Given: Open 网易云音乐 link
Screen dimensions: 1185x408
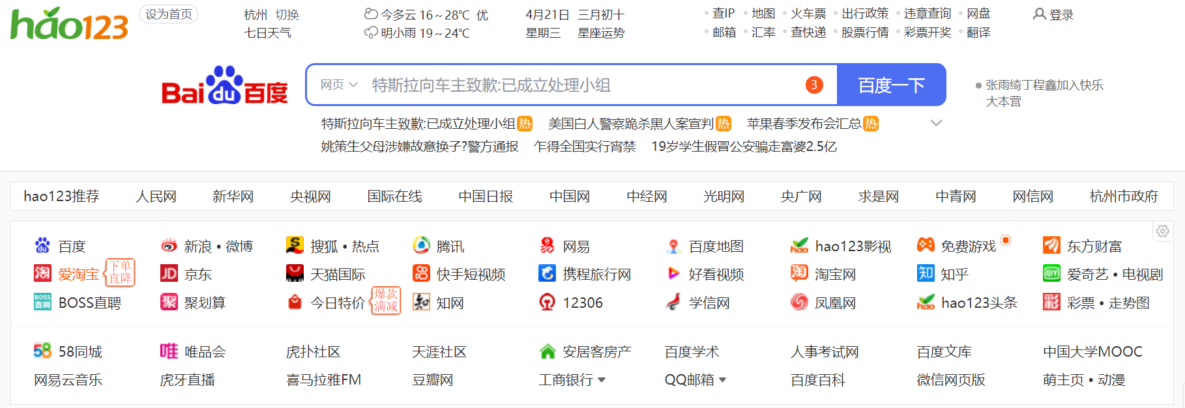Looking at the screenshot, I should point(68,379).
